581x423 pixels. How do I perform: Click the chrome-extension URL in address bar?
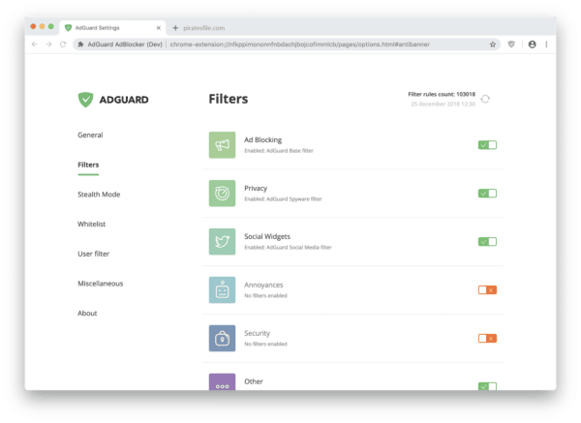pyautogui.click(x=300, y=45)
